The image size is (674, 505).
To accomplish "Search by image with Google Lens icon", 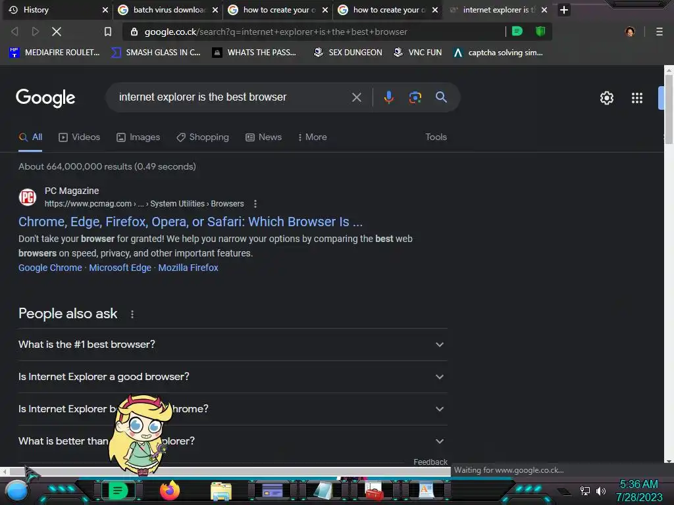I will click(x=415, y=97).
